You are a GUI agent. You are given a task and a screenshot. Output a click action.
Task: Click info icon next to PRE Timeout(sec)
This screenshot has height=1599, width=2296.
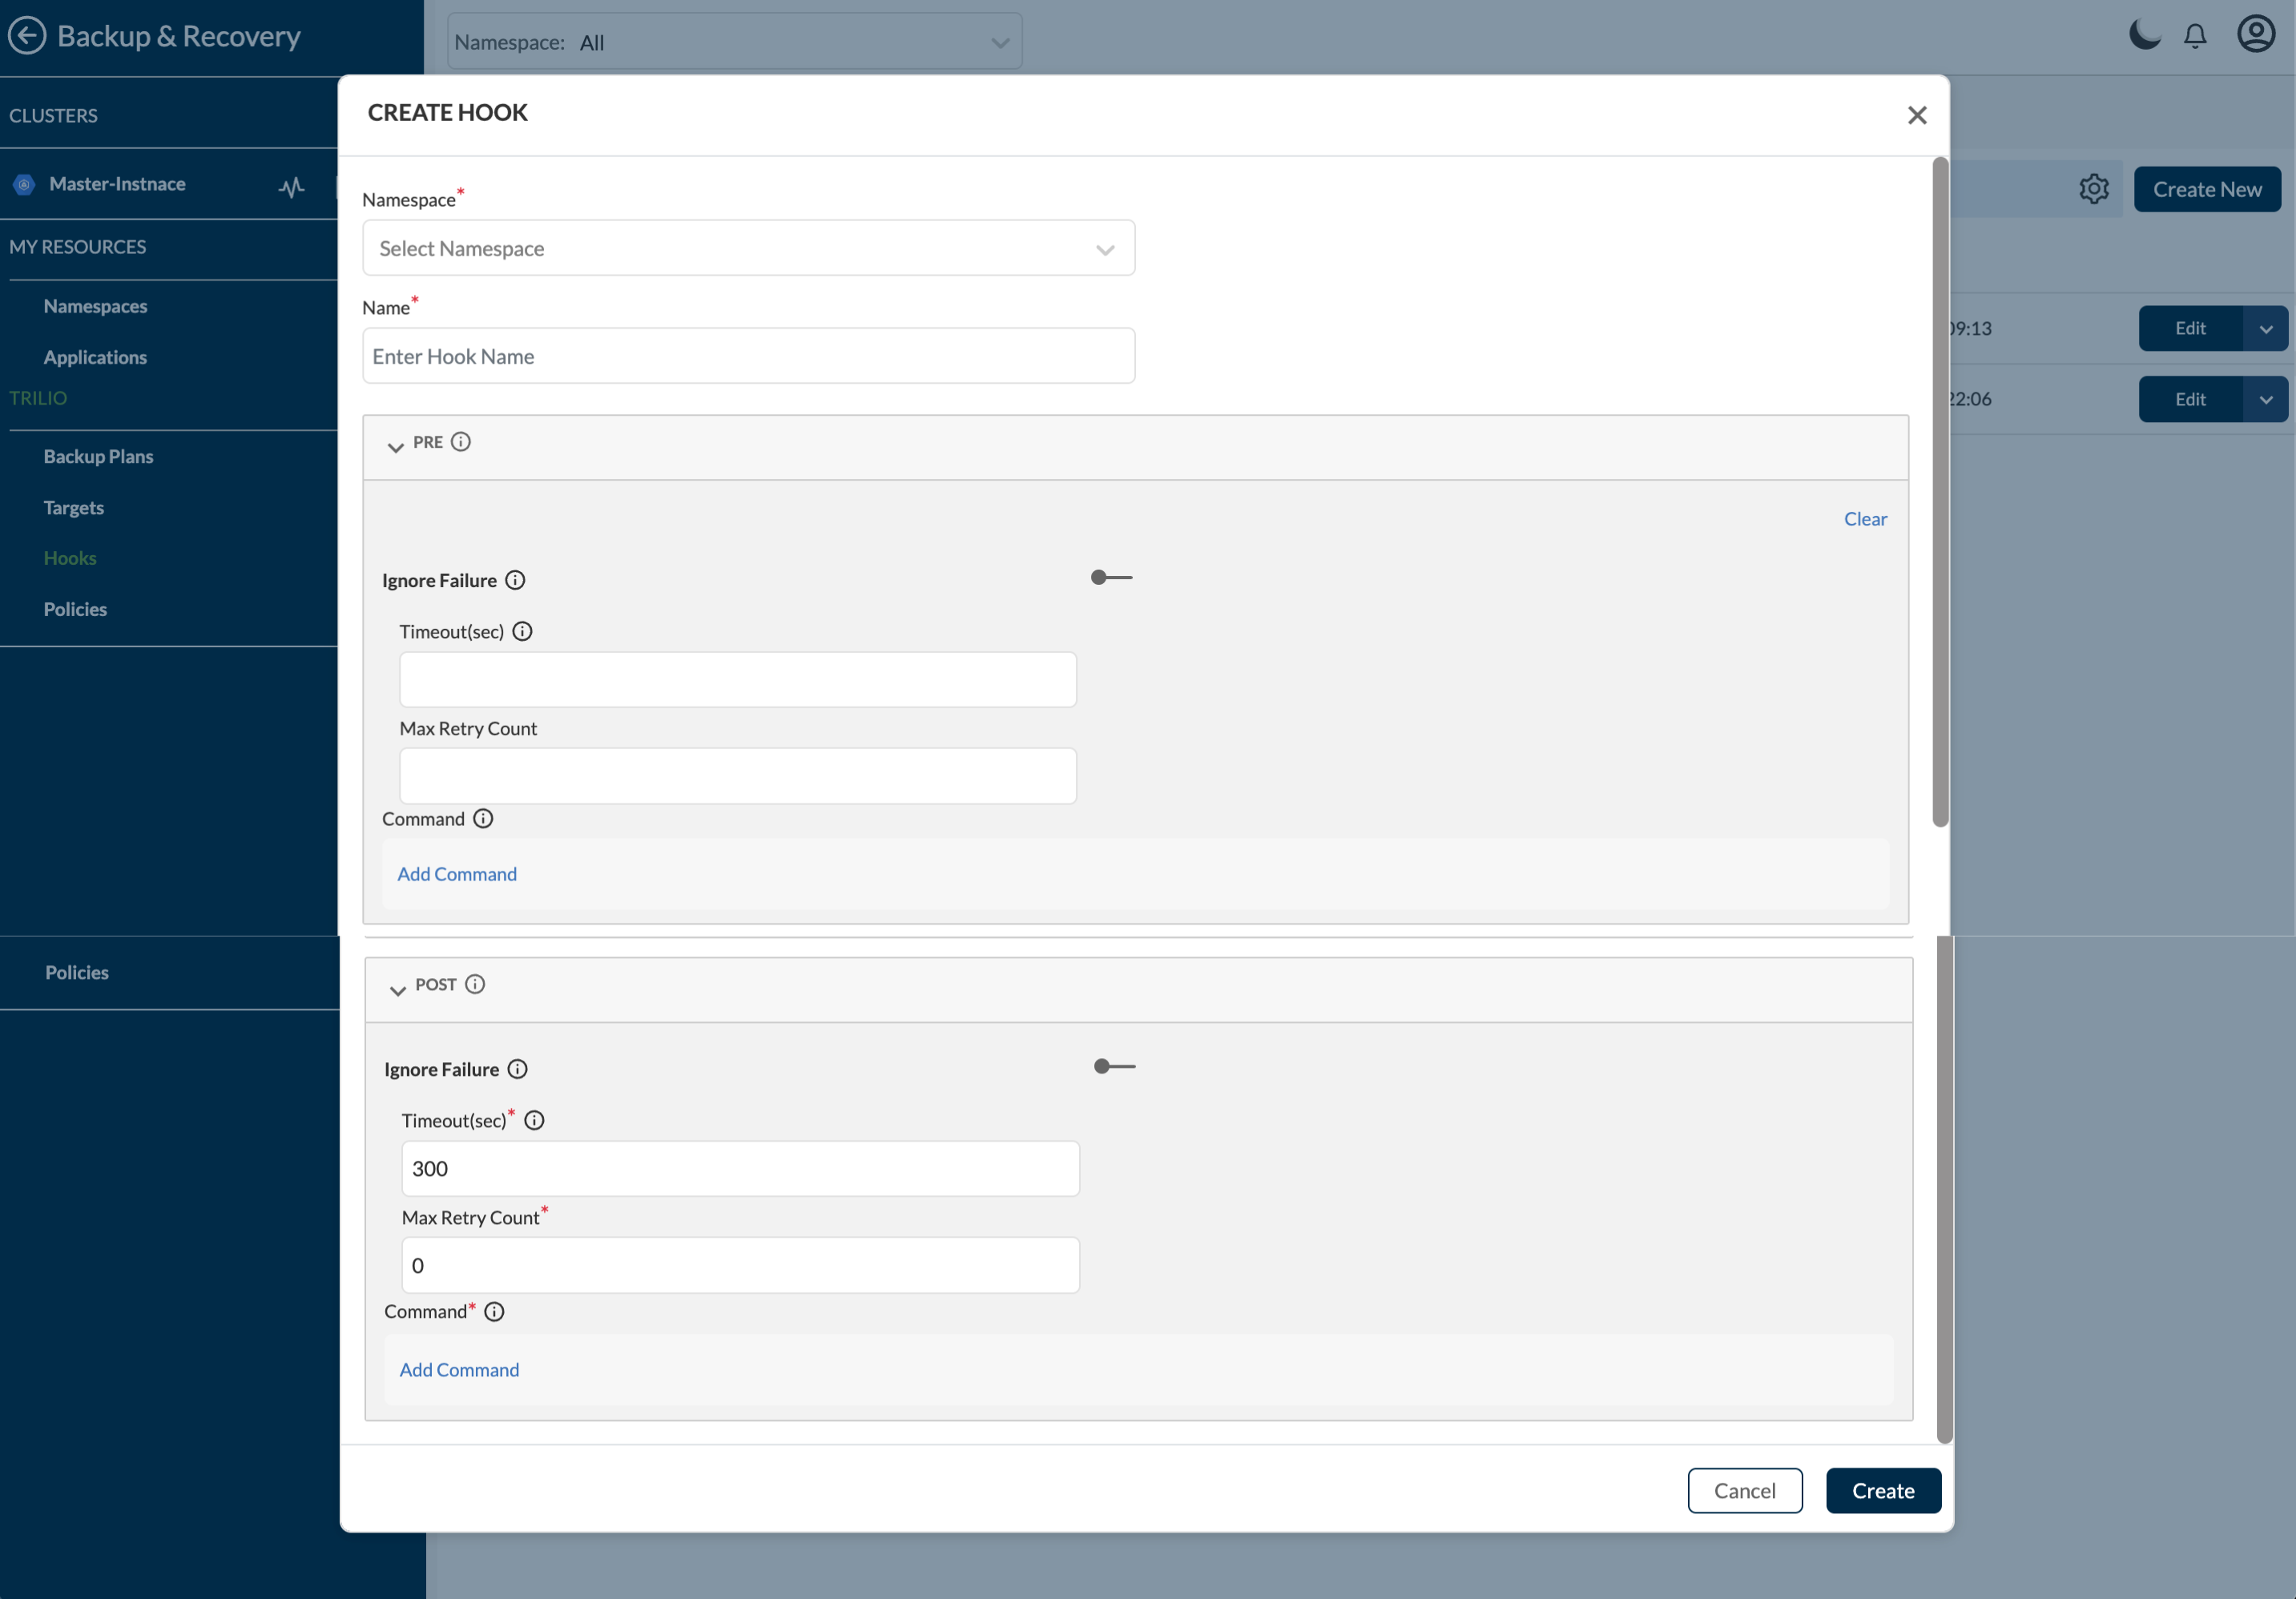522,631
